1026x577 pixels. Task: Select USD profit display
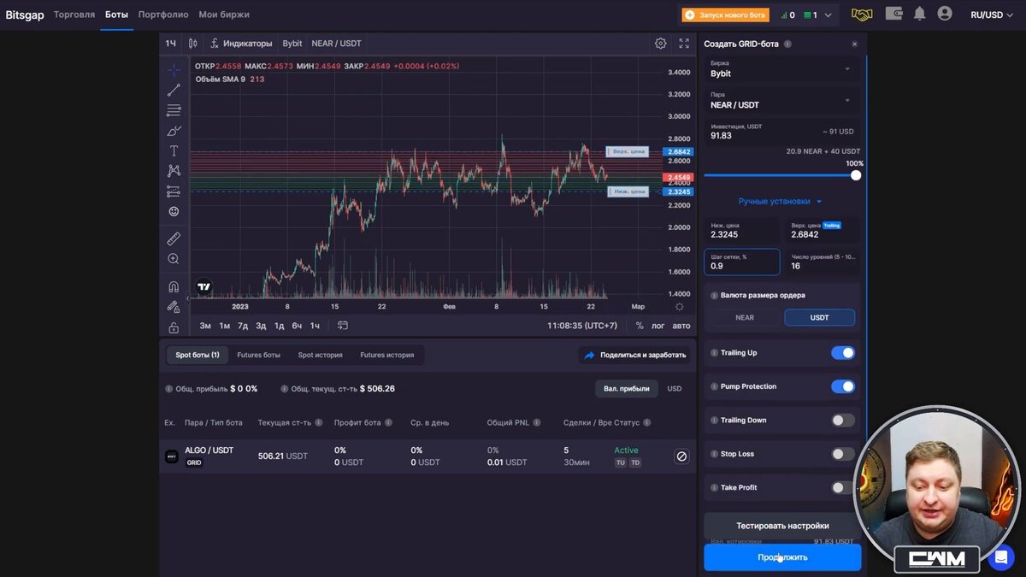pyautogui.click(x=675, y=388)
